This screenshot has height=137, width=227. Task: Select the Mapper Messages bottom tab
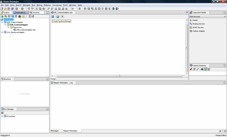pos(70,131)
